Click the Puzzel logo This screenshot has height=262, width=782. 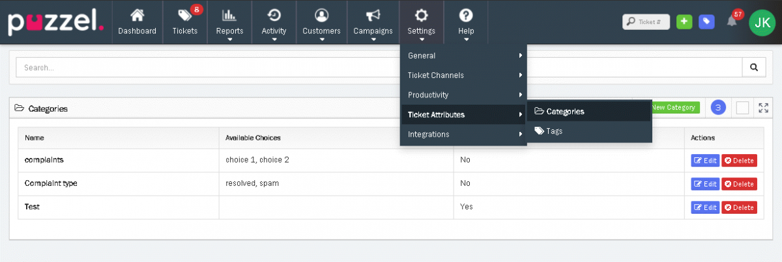(56, 22)
